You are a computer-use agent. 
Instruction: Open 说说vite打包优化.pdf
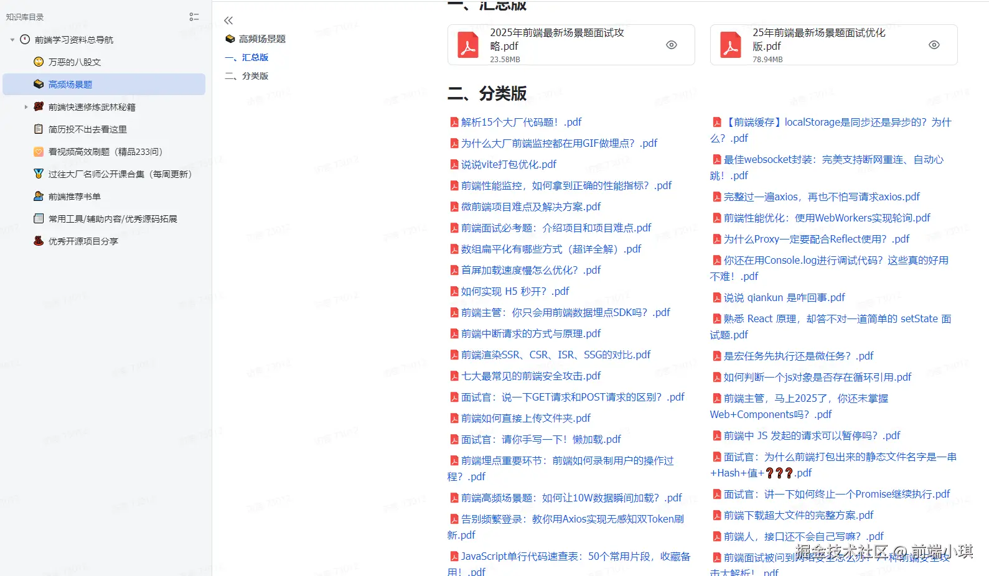pyautogui.click(x=509, y=164)
